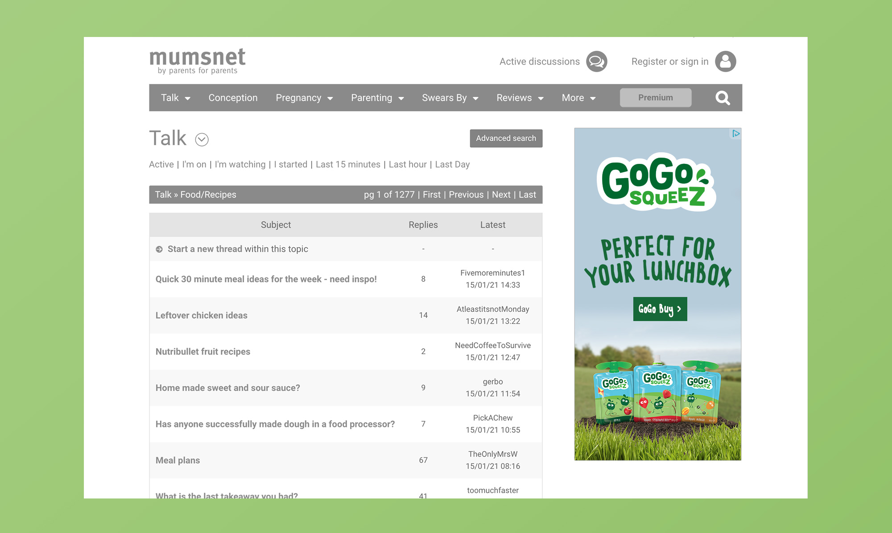Image resolution: width=892 pixels, height=533 pixels.
Task: Open the Conception menu item
Action: (233, 98)
